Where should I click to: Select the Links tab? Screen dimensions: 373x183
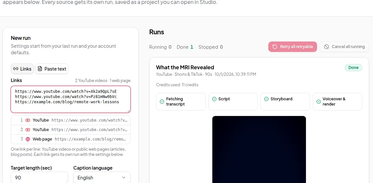[x=22, y=69]
